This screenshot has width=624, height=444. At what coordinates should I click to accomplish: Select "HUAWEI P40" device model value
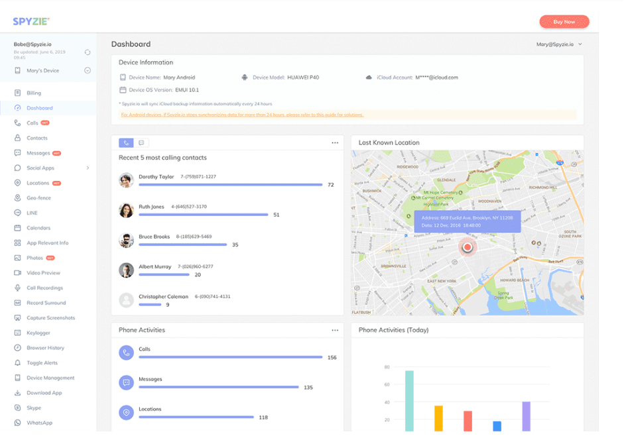[x=303, y=78]
